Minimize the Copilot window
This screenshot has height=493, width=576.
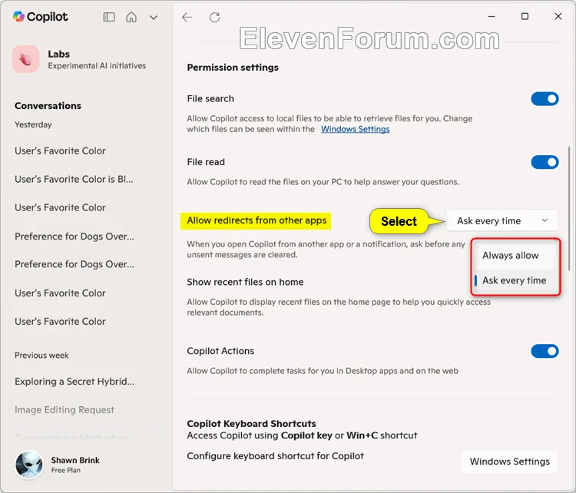pyautogui.click(x=492, y=17)
